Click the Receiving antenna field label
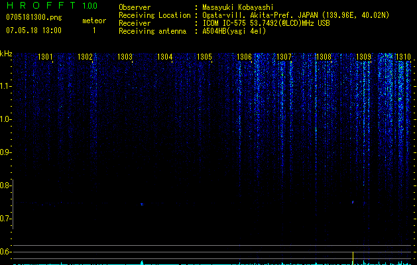This screenshot has width=417, height=265. pyautogui.click(x=152, y=31)
